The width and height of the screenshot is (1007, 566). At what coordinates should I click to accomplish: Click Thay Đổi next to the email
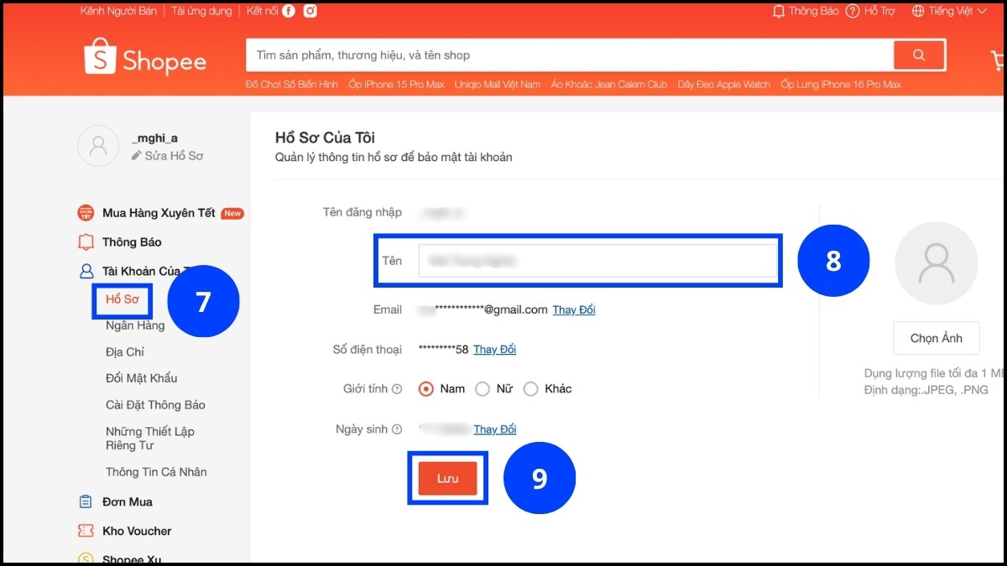[574, 309]
